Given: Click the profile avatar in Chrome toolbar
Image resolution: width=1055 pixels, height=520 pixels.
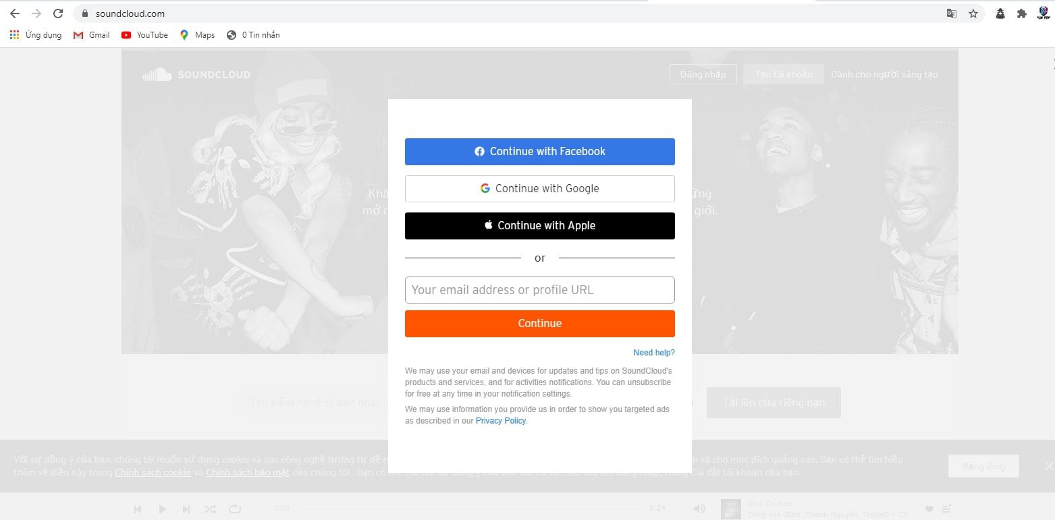Looking at the screenshot, I should coord(1043,13).
